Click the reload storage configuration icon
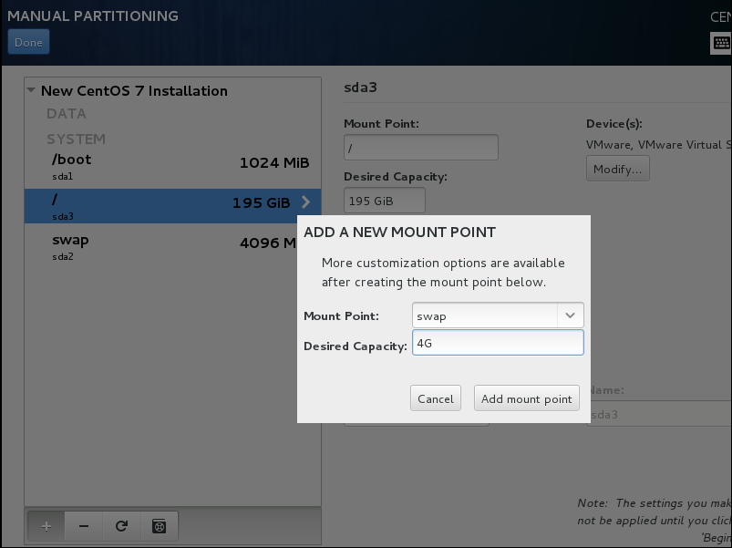The height and width of the screenshot is (548, 732). [121, 526]
